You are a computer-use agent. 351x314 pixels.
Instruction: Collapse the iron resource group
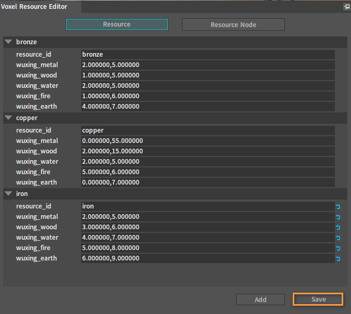pos(8,194)
